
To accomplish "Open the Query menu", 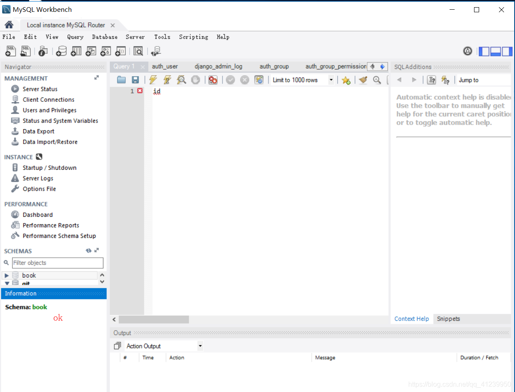I will (x=75, y=37).
